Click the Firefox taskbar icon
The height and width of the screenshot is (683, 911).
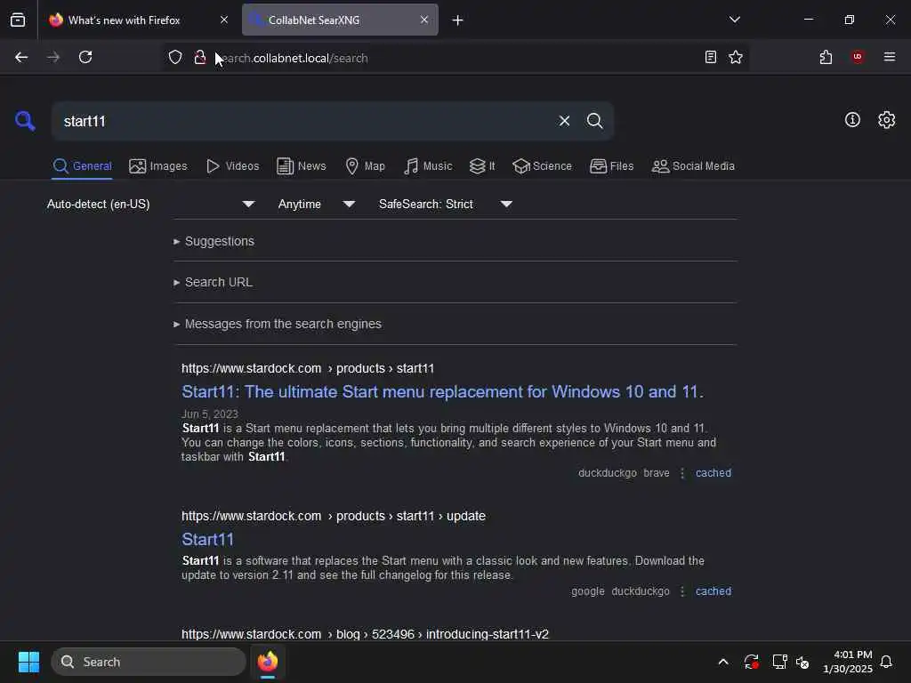coord(267,662)
